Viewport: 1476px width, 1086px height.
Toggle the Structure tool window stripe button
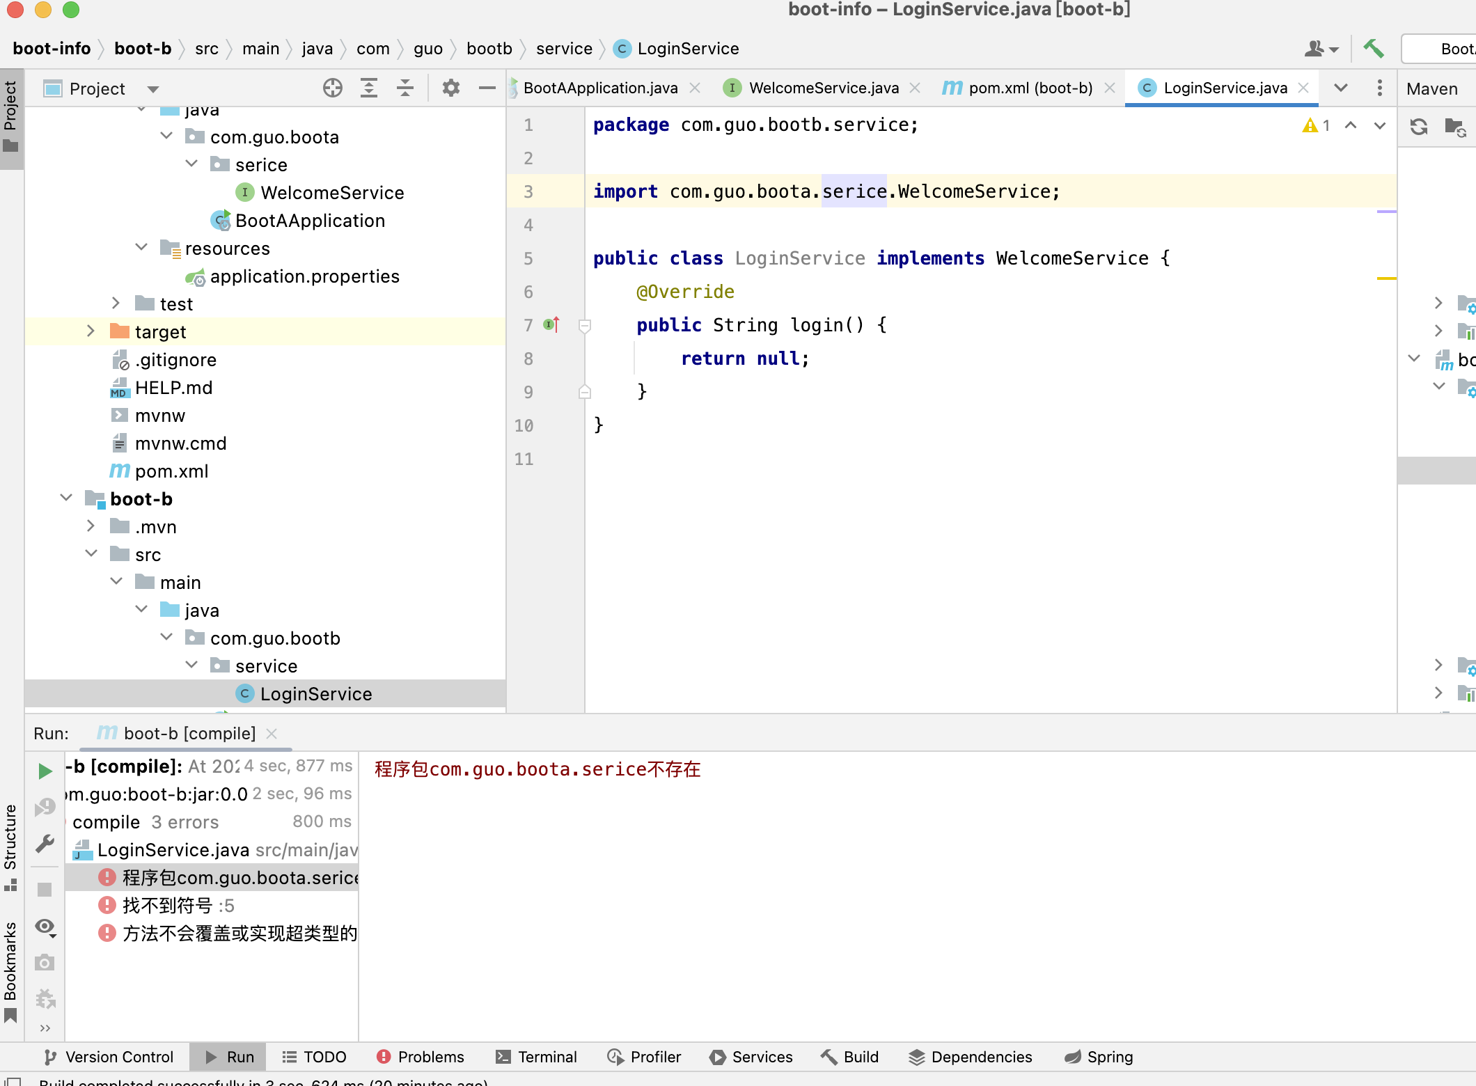click(x=10, y=846)
